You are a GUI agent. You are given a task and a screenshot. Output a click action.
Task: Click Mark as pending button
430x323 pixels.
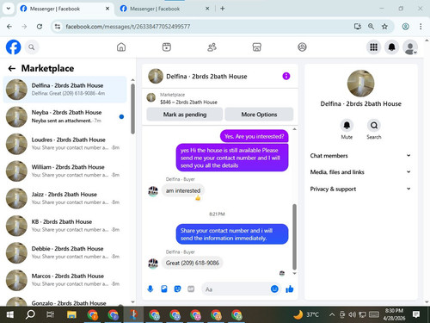pyautogui.click(x=185, y=115)
